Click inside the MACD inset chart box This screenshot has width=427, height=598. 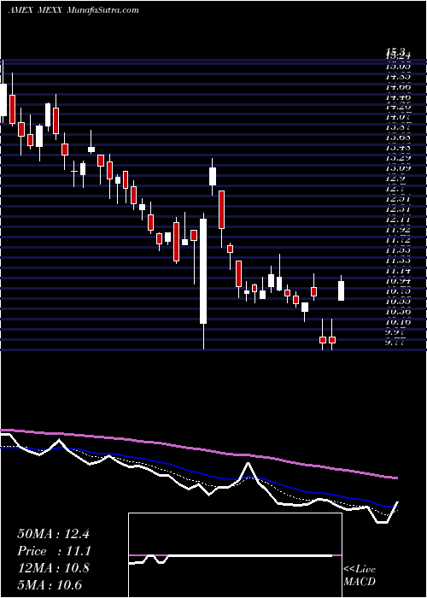coord(235,555)
